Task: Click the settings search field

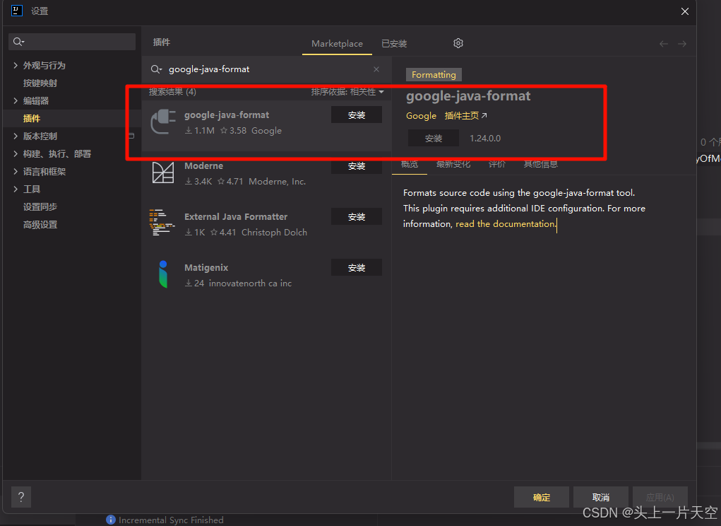Action: click(72, 42)
